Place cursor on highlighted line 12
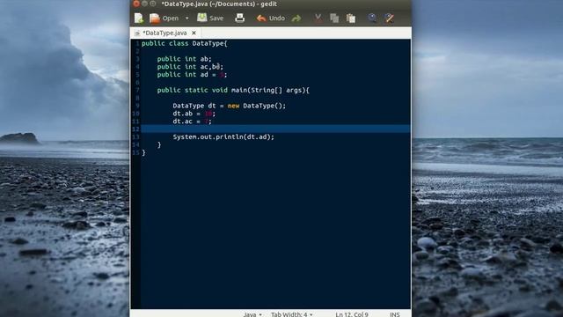Viewport: 563px width, 317px height. (x=275, y=129)
